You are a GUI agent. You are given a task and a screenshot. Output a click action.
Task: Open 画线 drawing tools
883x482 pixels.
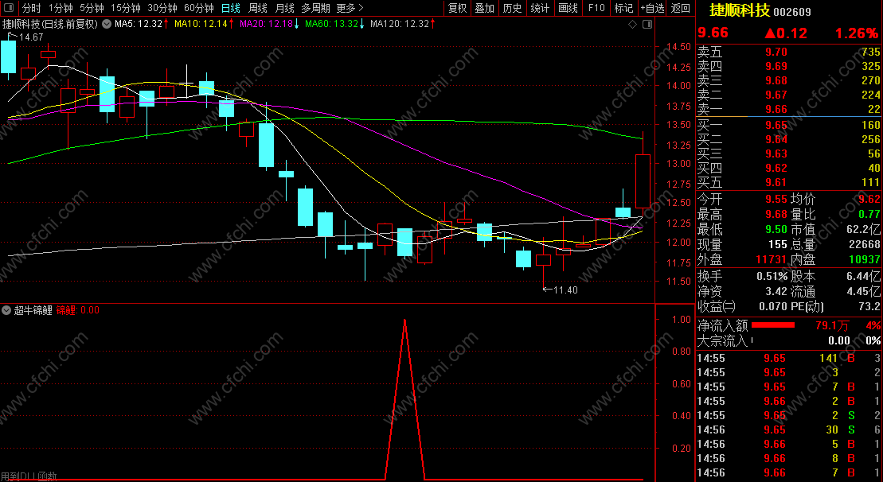click(x=568, y=8)
